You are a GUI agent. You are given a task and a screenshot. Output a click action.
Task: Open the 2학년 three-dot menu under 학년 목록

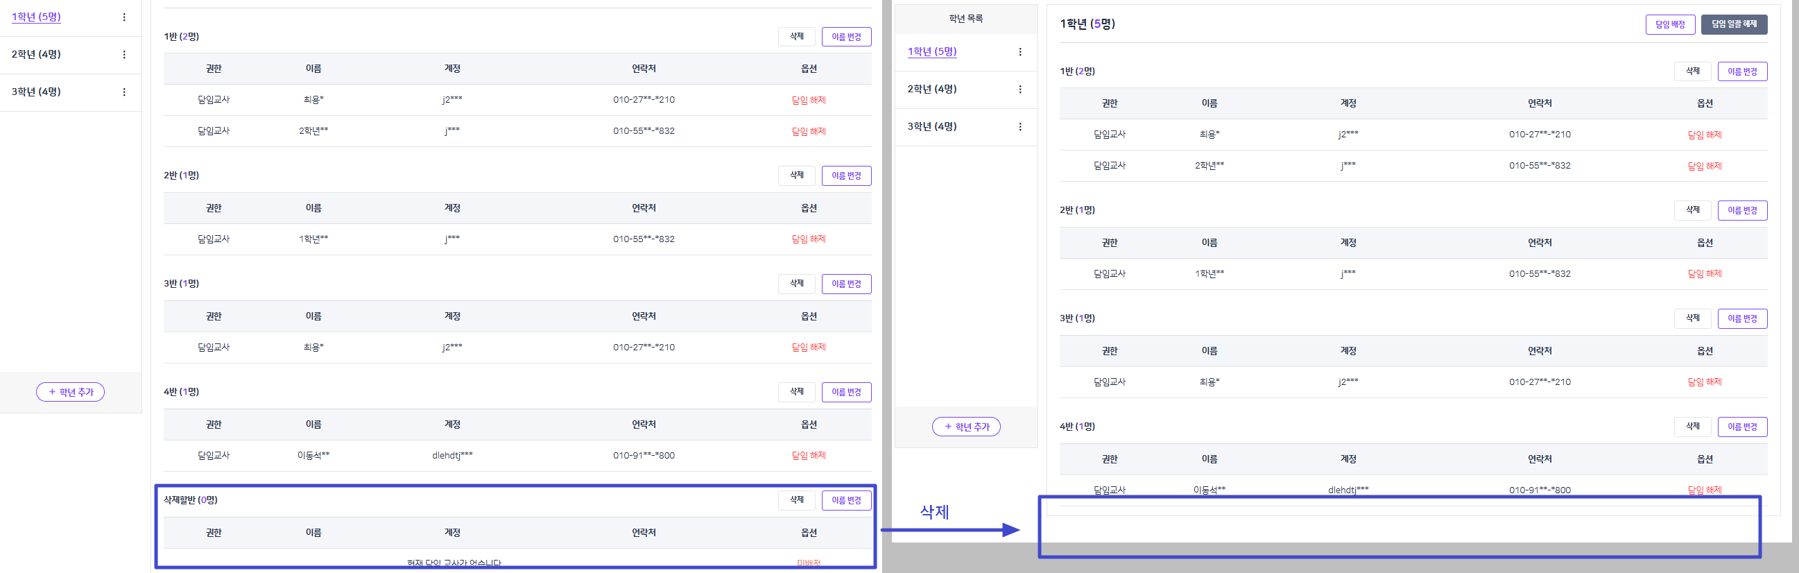(x=1020, y=89)
